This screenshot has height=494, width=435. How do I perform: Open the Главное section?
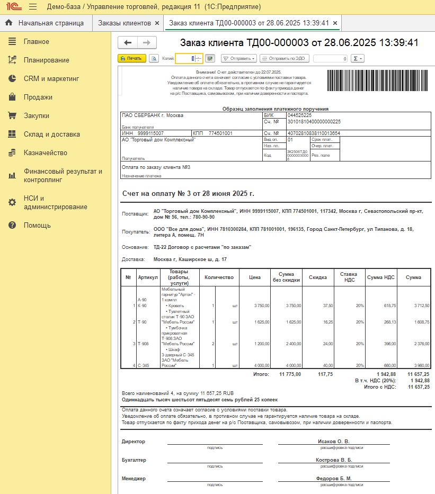(x=56, y=42)
